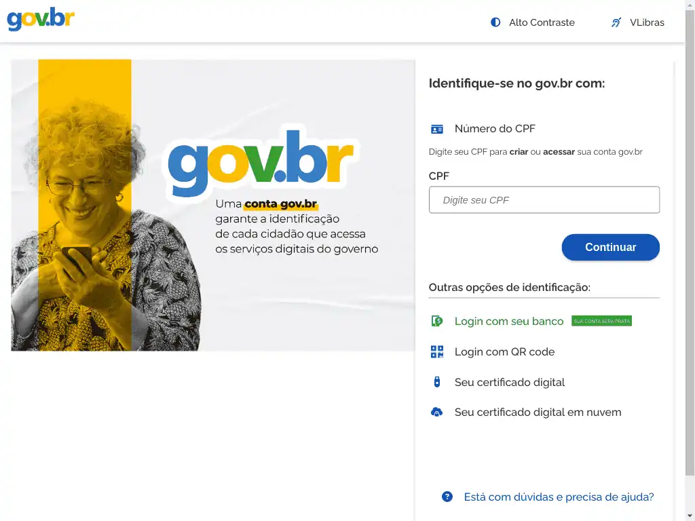
Task: Open Está com dúvidas e precisa de ajuda link
Action: [x=559, y=497]
